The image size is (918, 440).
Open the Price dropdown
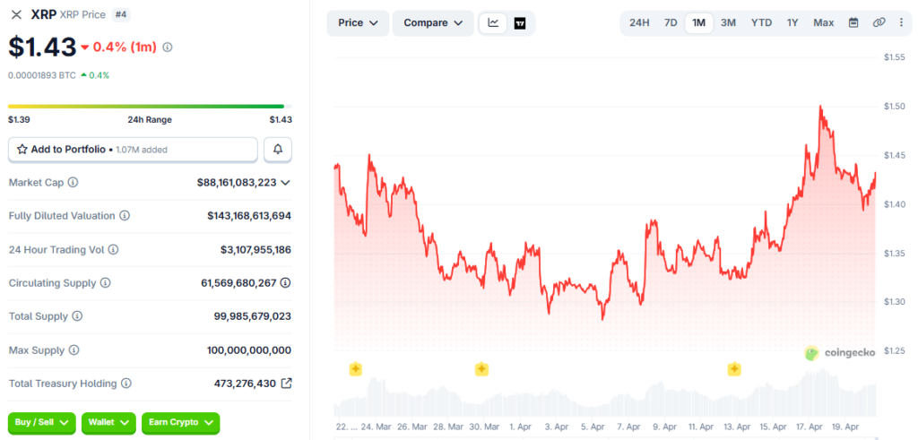point(358,23)
